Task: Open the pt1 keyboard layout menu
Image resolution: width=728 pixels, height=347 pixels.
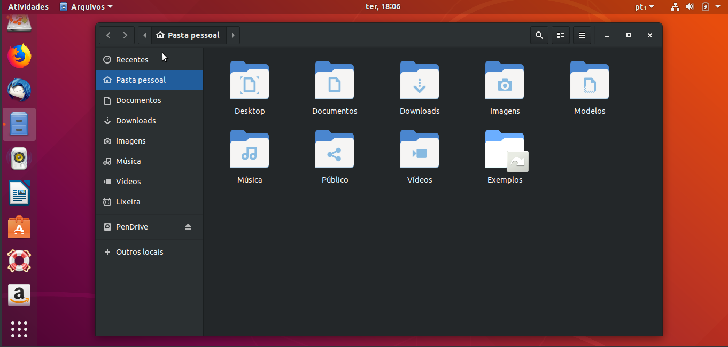Action: [x=644, y=6]
